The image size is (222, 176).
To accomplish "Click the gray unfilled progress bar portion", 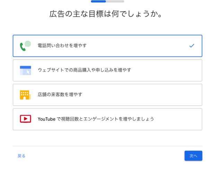I will click(x=115, y=1).
